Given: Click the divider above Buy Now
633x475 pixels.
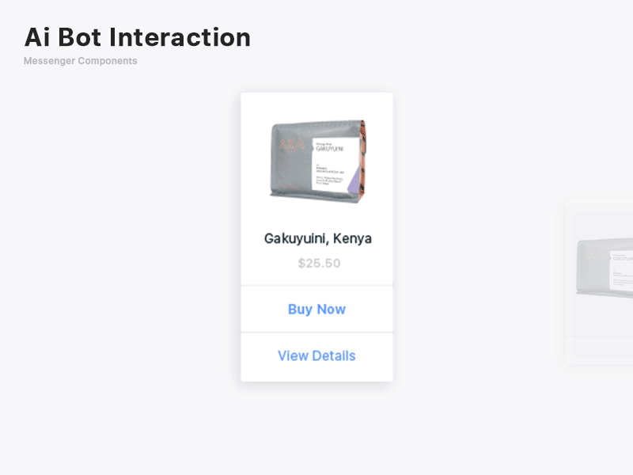Looking at the screenshot, I should click(316, 286).
